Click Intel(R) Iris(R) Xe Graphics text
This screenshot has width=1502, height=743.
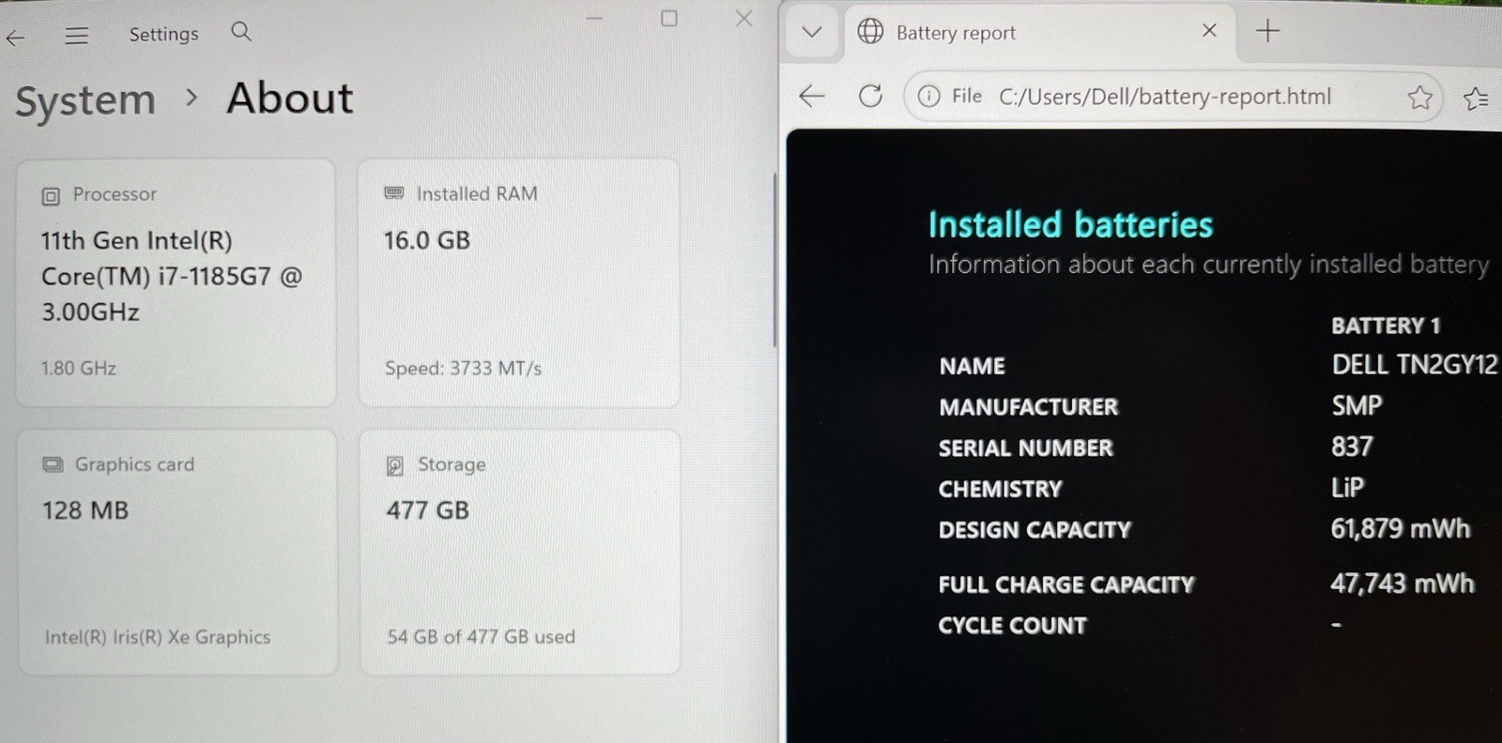[x=158, y=637]
